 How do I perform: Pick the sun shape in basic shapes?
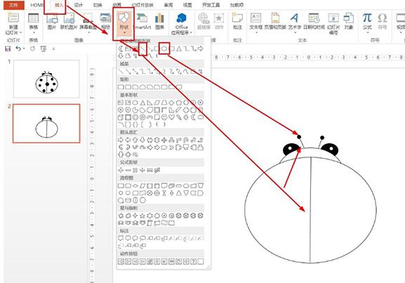tap(186, 117)
